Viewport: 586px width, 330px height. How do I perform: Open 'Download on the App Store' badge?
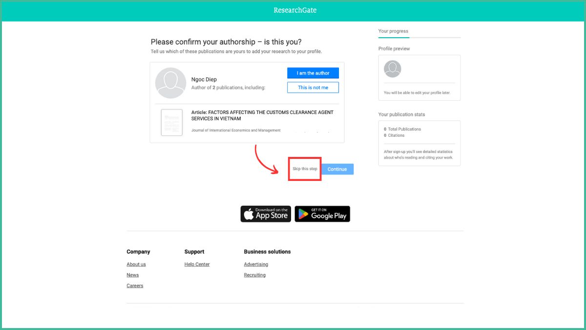[266, 214]
